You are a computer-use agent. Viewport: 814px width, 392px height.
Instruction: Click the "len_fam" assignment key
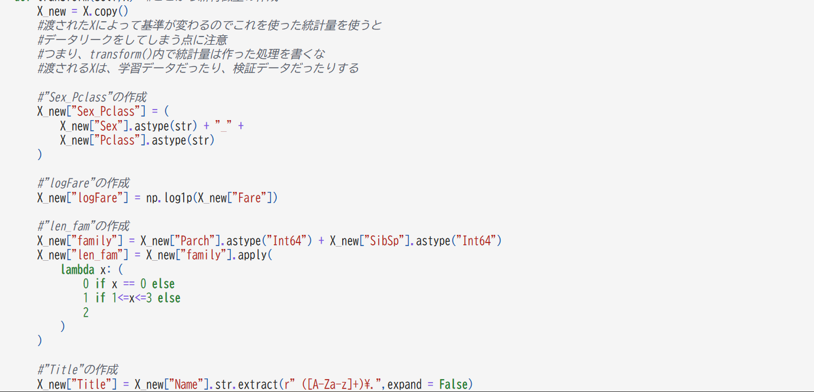pos(97,255)
